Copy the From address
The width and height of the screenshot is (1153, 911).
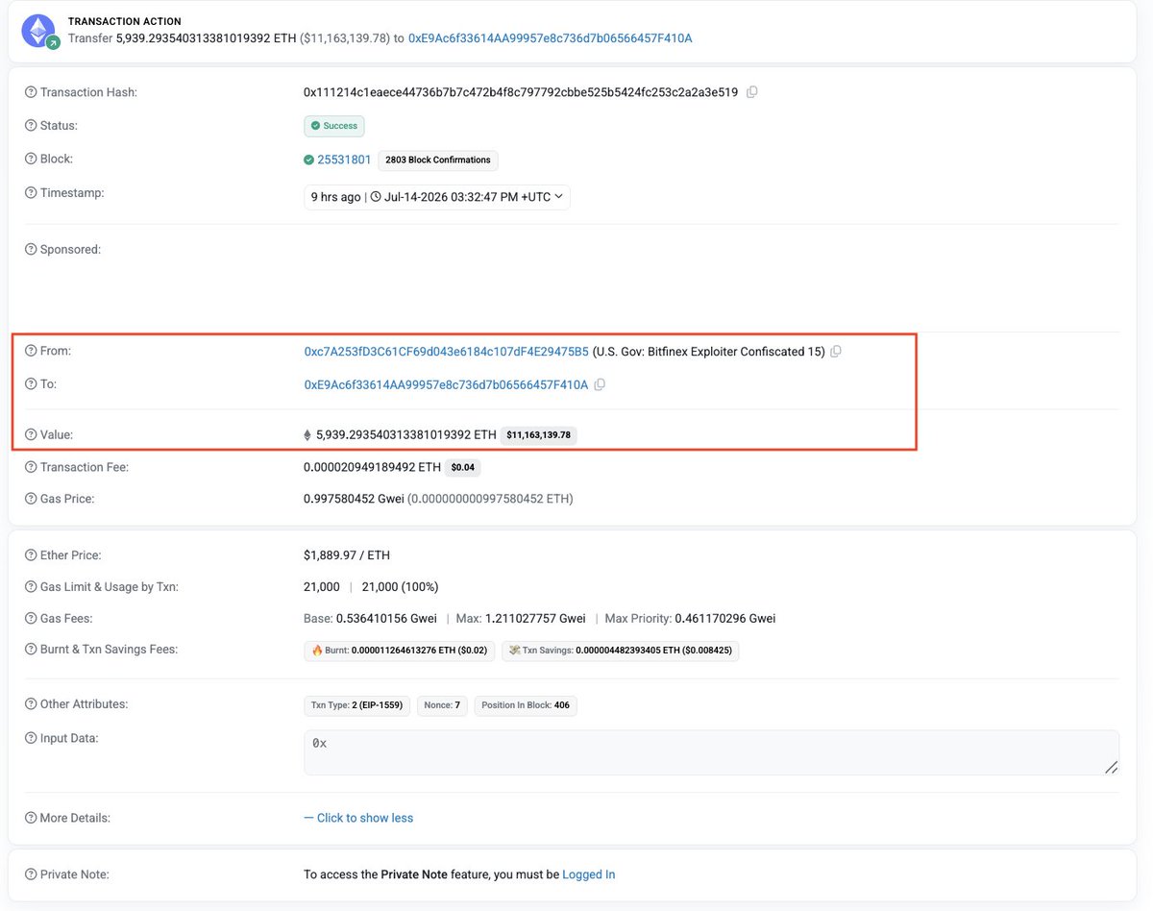[x=836, y=352]
